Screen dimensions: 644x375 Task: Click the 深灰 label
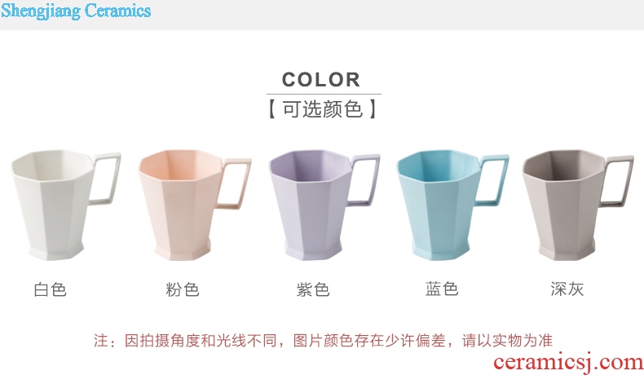[x=567, y=289]
